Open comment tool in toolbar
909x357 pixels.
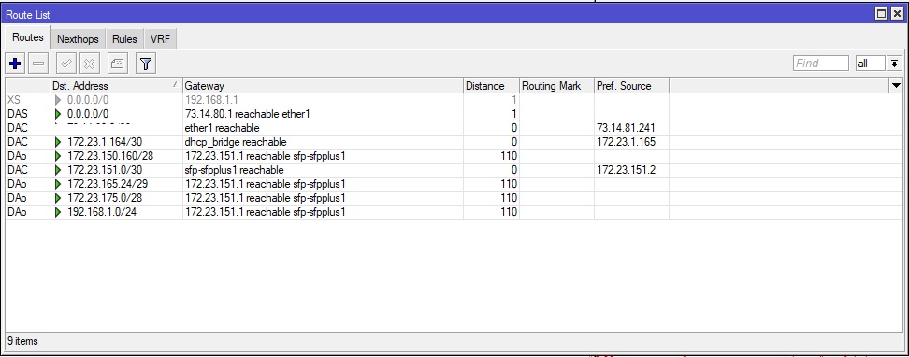click(118, 64)
